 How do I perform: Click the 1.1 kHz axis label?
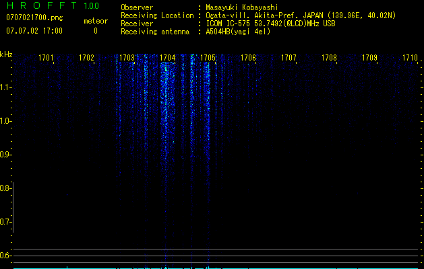5,87
